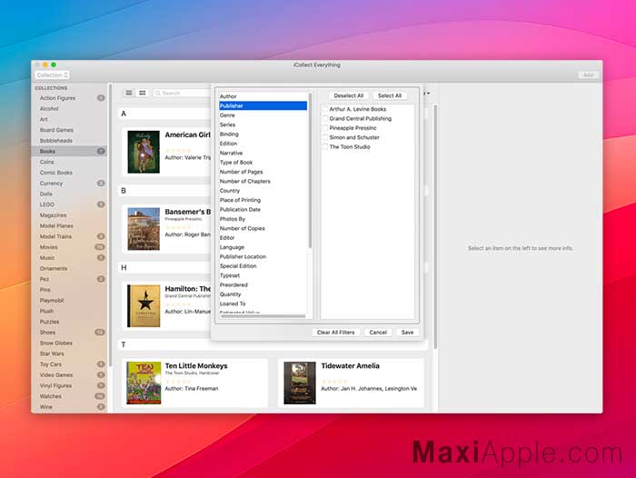Open Watches collection

(69, 396)
